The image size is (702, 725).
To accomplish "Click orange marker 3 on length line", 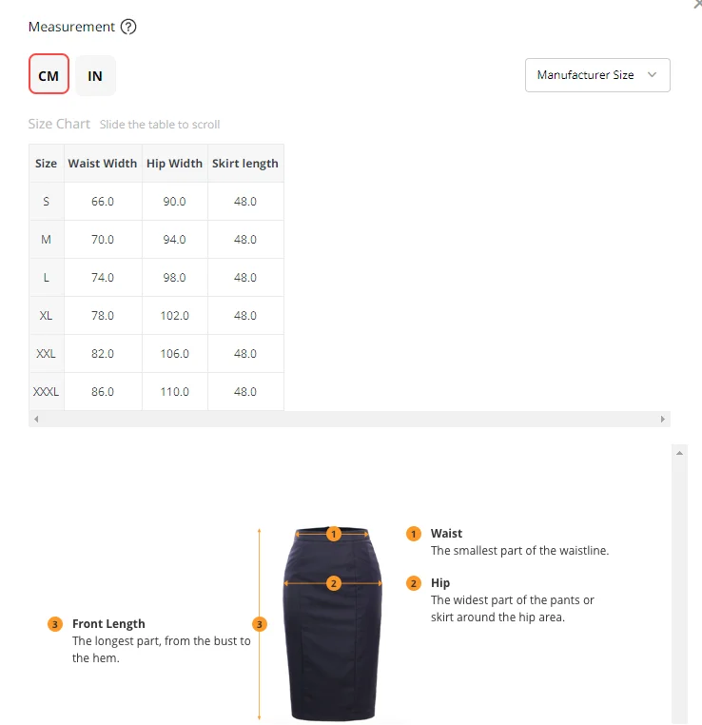I will (260, 624).
